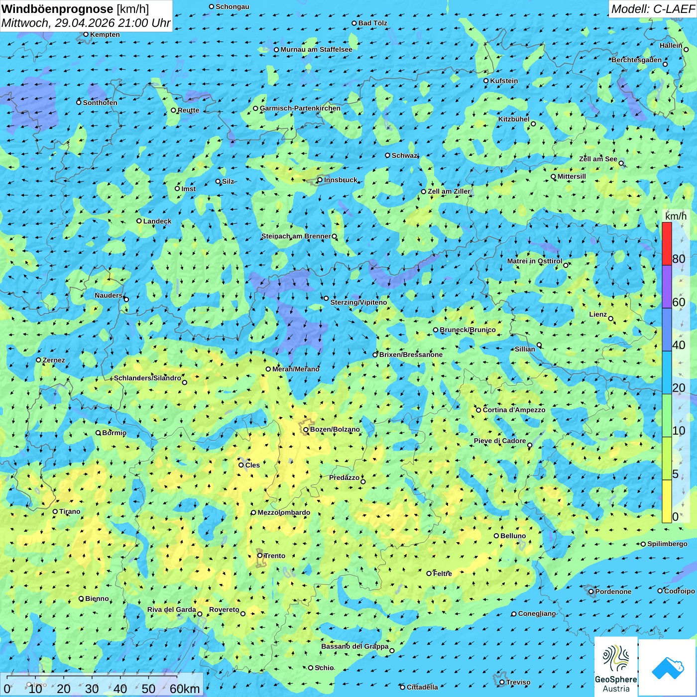The height and width of the screenshot is (697, 697).
Task: Pick the cyan legend color segment
Action: coord(667,372)
